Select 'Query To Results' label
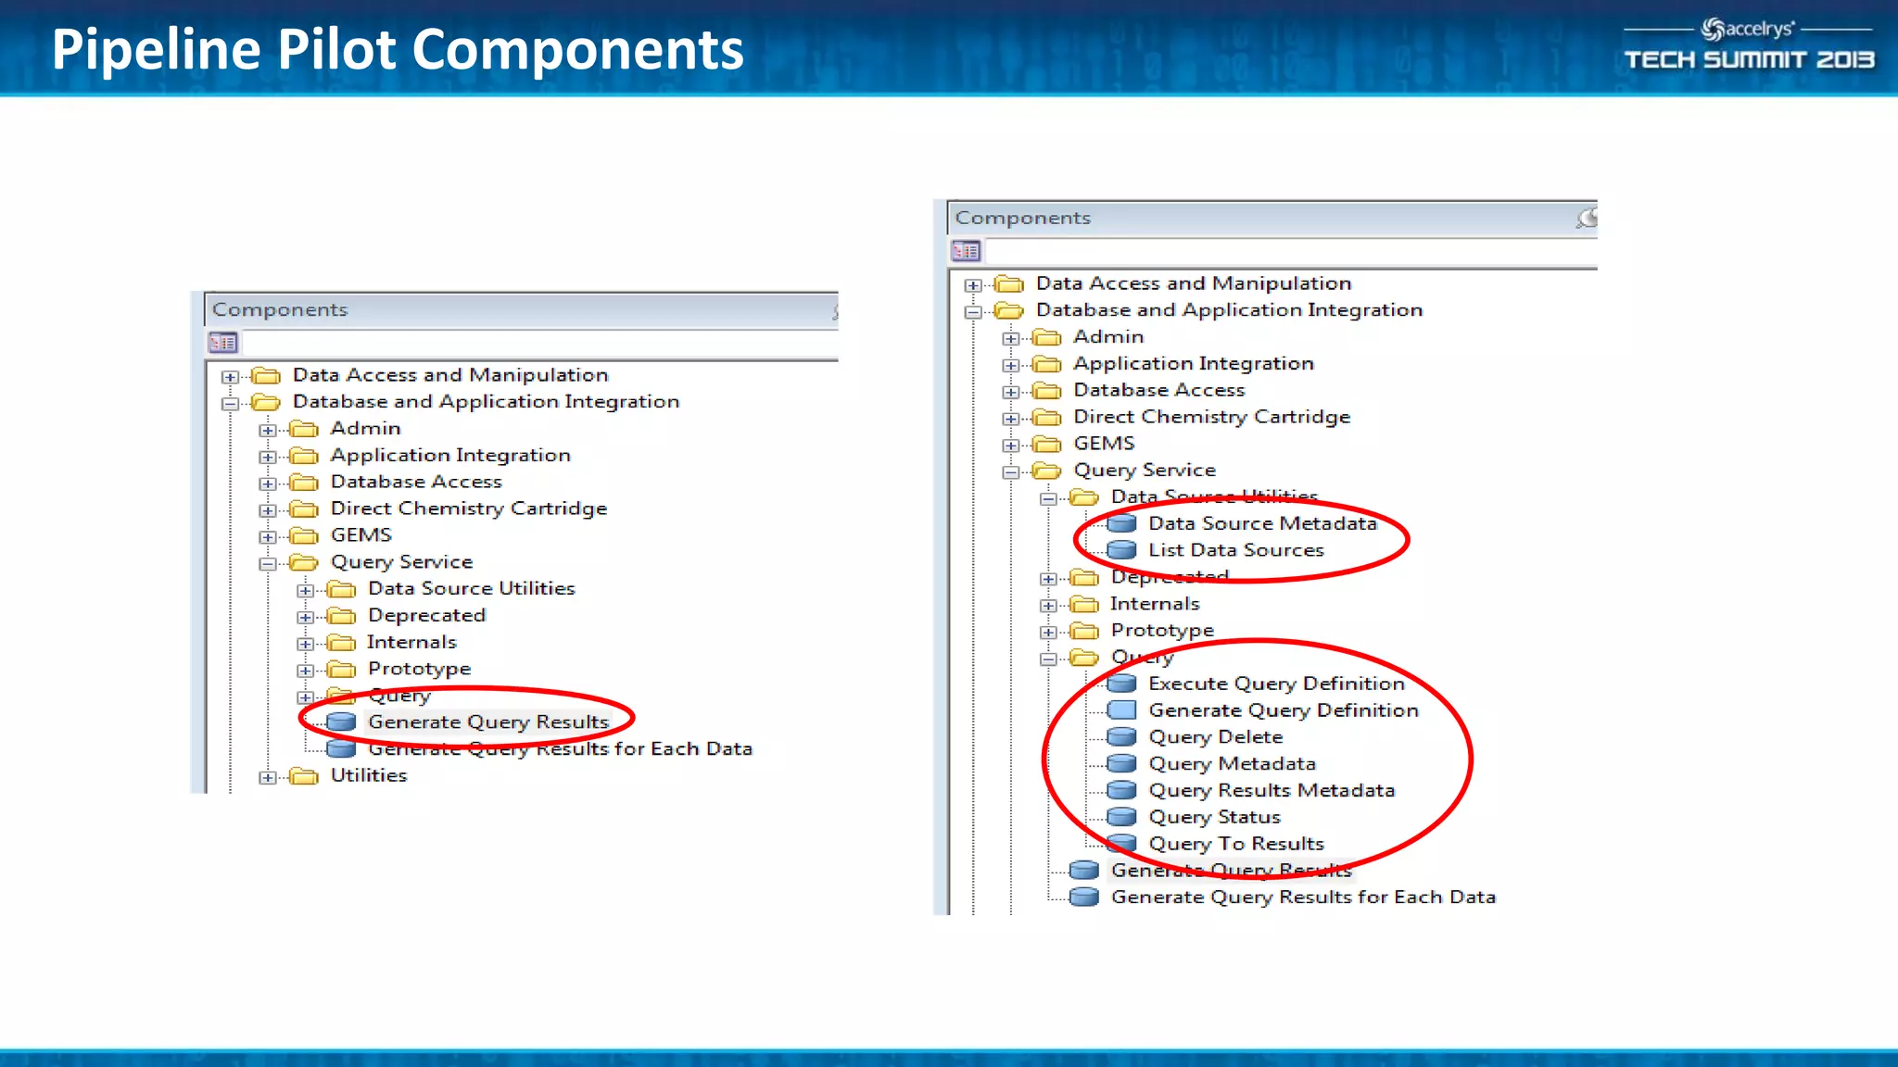1898x1067 pixels. pos(1236,844)
